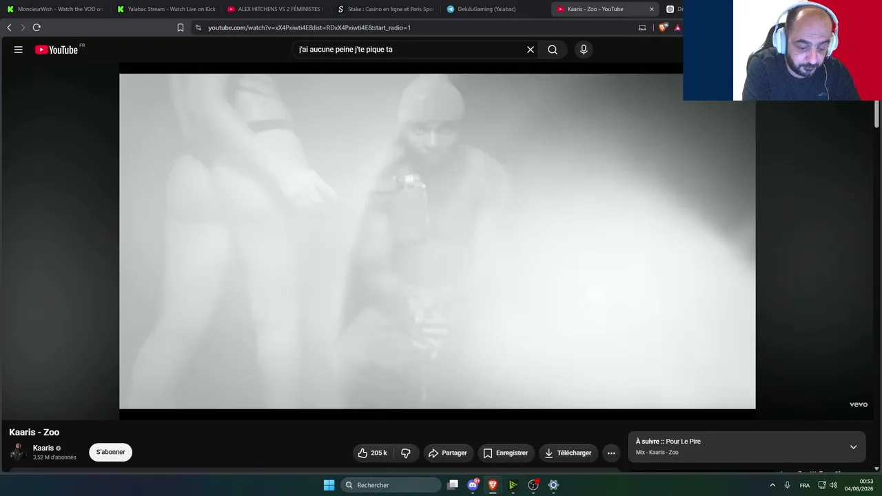This screenshot has width=882, height=496.
Task: Open Discord from the taskbar
Action: (x=473, y=485)
